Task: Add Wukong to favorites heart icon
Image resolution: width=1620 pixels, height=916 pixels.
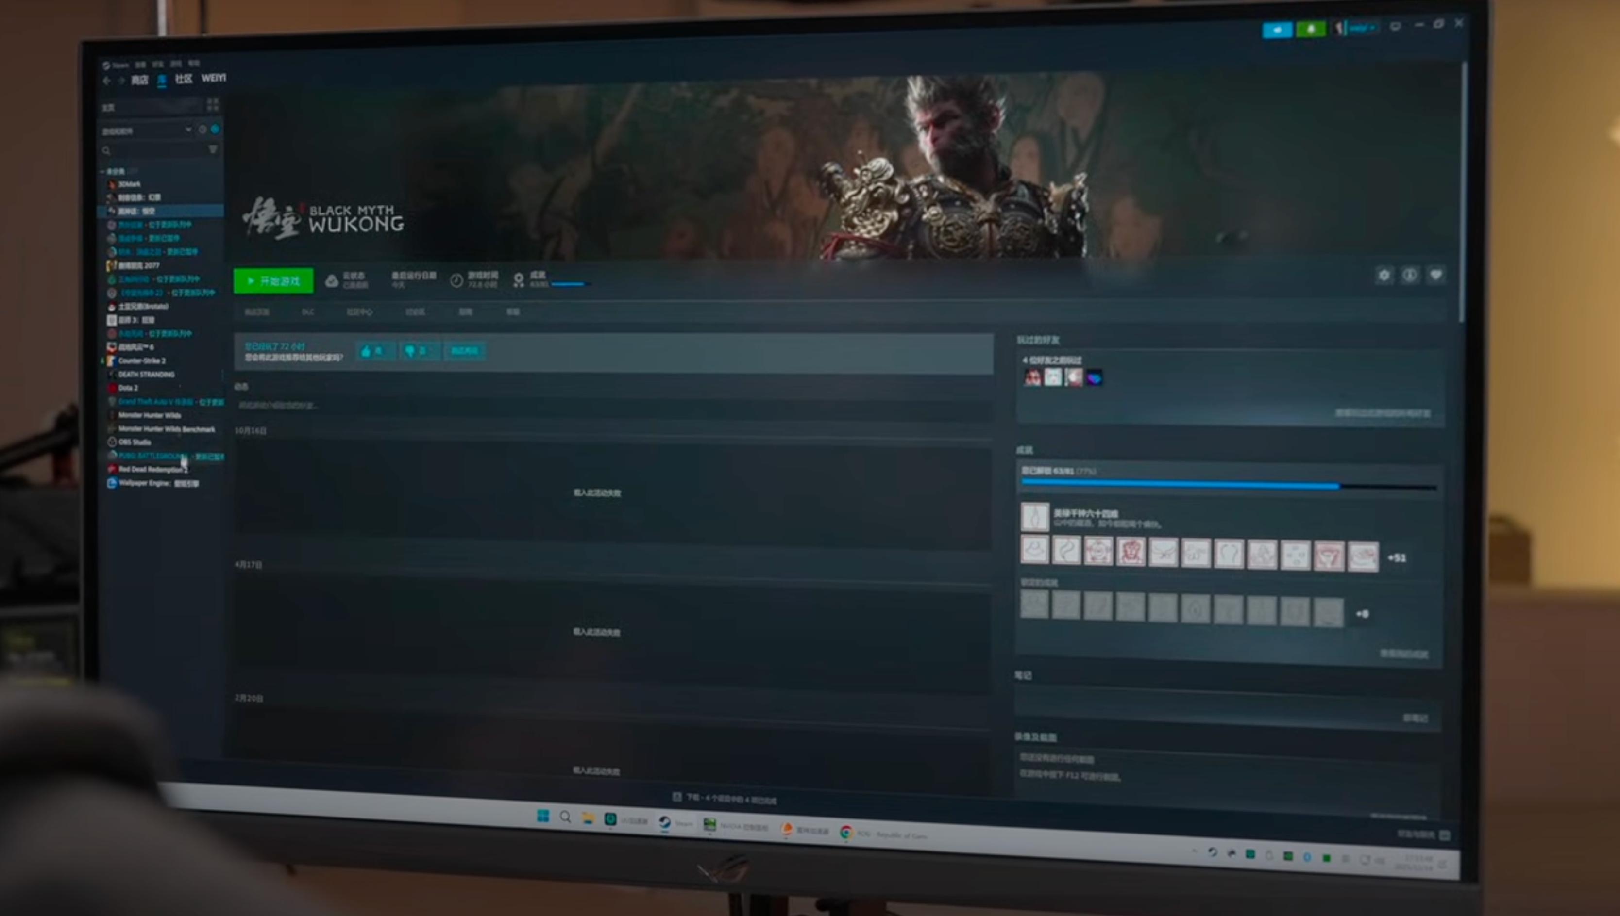Action: pyautogui.click(x=1435, y=275)
